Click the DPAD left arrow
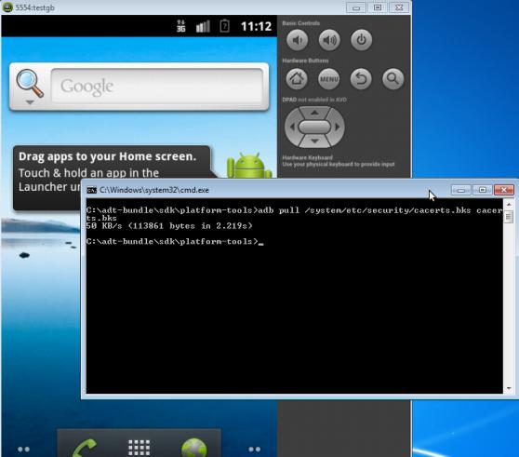The width and height of the screenshot is (519, 457). [x=292, y=127]
